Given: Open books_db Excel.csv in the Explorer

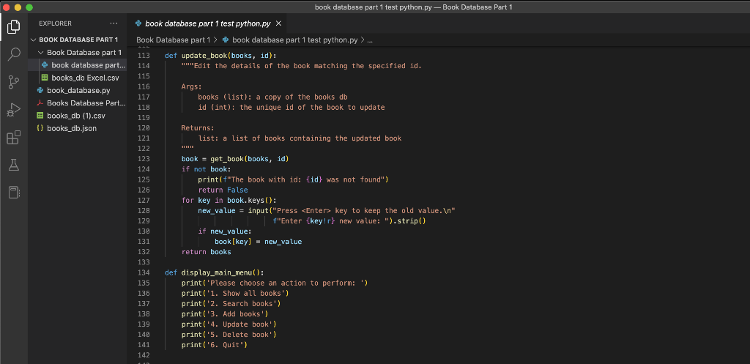Looking at the screenshot, I should 85,78.
